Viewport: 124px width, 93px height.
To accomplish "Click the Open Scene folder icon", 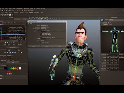I will pyautogui.click(x=4, y=10).
